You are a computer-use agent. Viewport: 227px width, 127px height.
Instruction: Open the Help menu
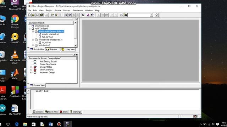[x=97, y=11]
